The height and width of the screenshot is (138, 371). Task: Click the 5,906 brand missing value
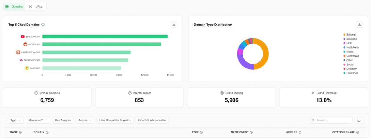pyautogui.click(x=232, y=100)
